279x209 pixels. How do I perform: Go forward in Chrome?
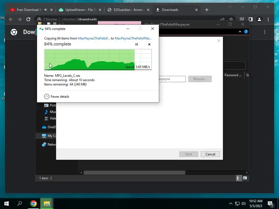point(20,19)
